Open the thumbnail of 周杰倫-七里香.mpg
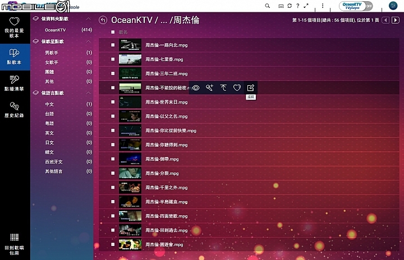Screen dimensions: 404x260 pos(130,59)
